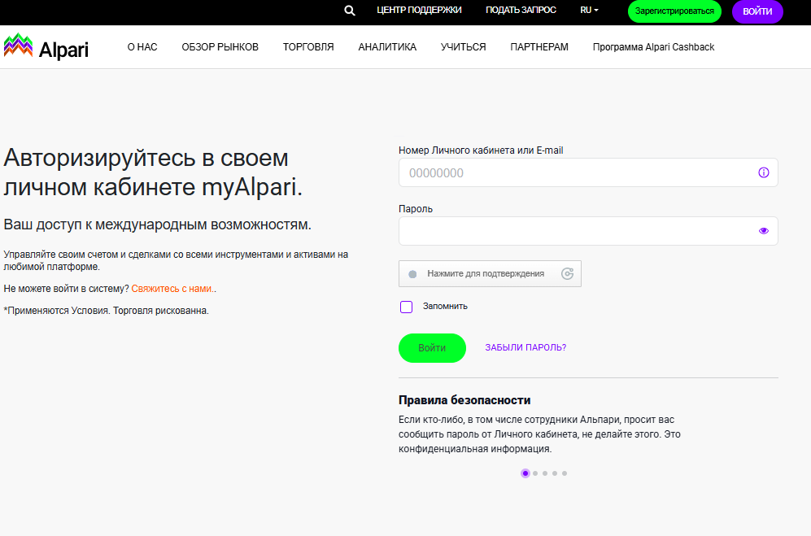
Task: Click the Правила безопасности heading
Action: click(x=464, y=400)
